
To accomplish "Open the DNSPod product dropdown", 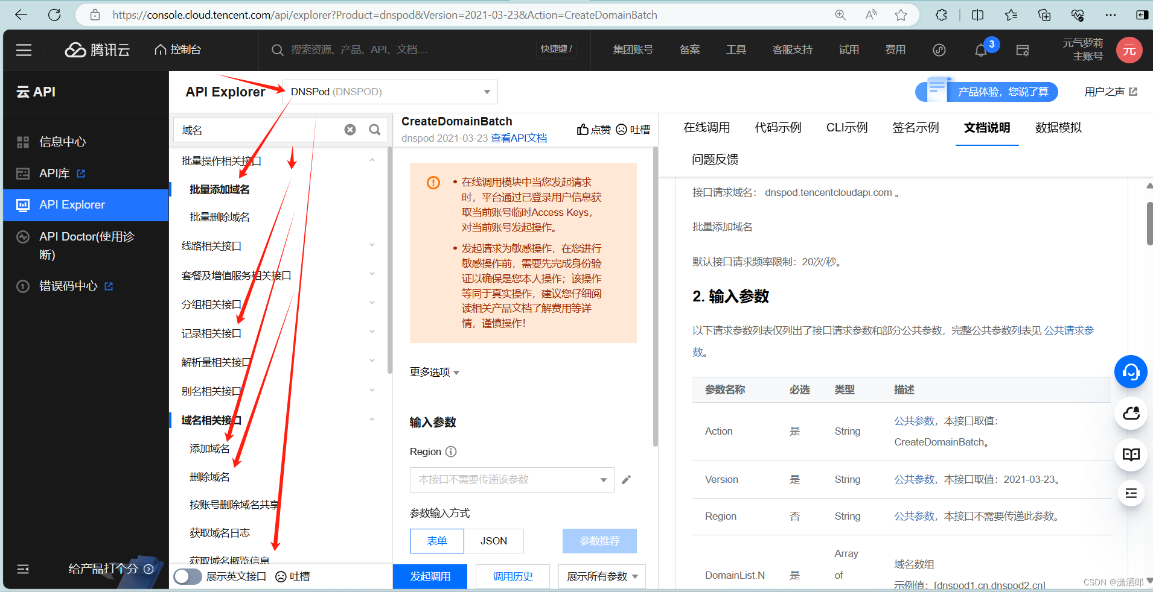I will point(390,92).
